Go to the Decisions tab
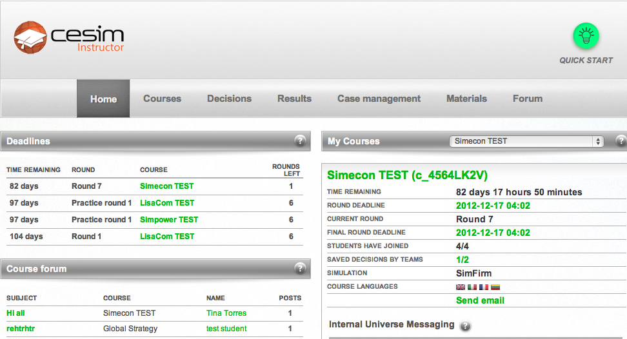627x339 pixels. pos(229,99)
